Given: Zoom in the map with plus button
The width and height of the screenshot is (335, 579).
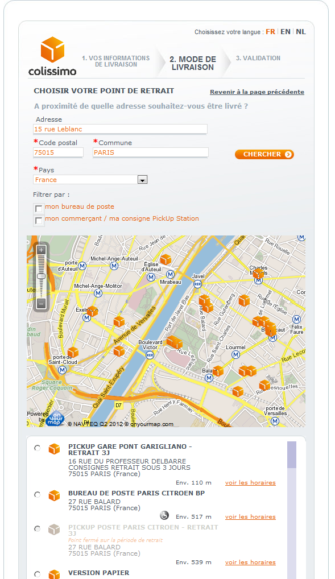Looking at the screenshot, I should [41, 250].
